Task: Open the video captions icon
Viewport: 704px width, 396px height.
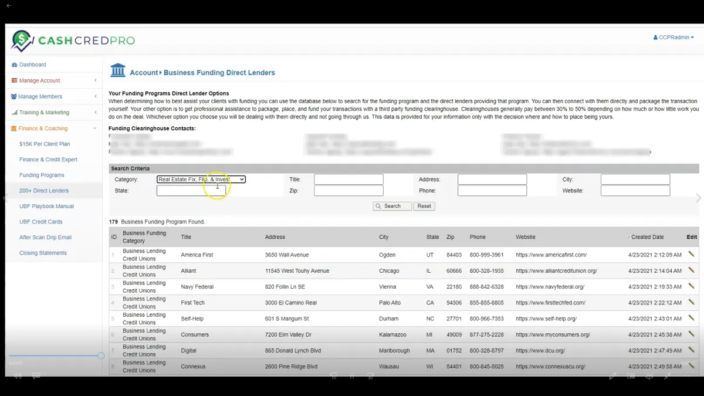Action: (x=36, y=376)
